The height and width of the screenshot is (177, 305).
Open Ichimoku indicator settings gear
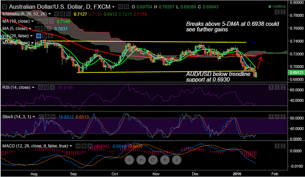point(63,14)
